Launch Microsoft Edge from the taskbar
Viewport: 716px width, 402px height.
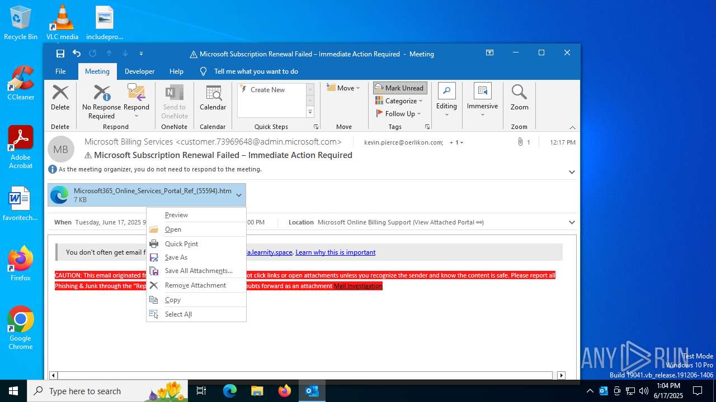coord(230,391)
